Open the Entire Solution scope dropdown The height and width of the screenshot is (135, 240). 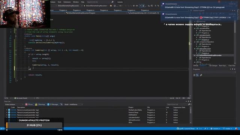click(14, 104)
